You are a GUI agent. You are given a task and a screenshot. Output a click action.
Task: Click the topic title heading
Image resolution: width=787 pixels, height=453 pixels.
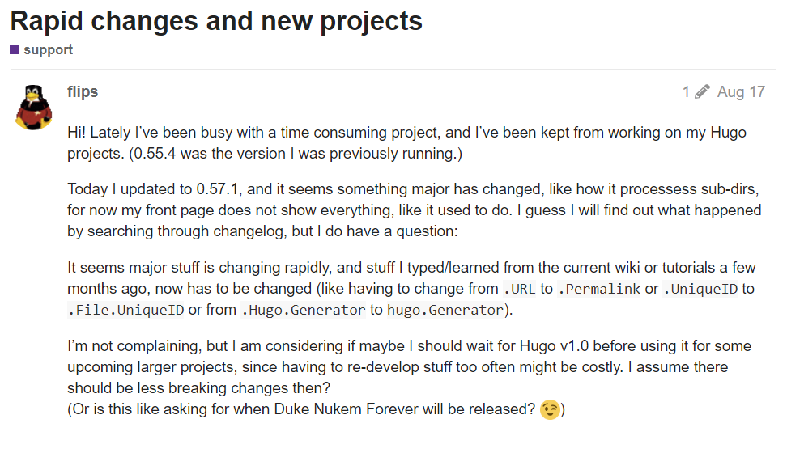click(216, 20)
